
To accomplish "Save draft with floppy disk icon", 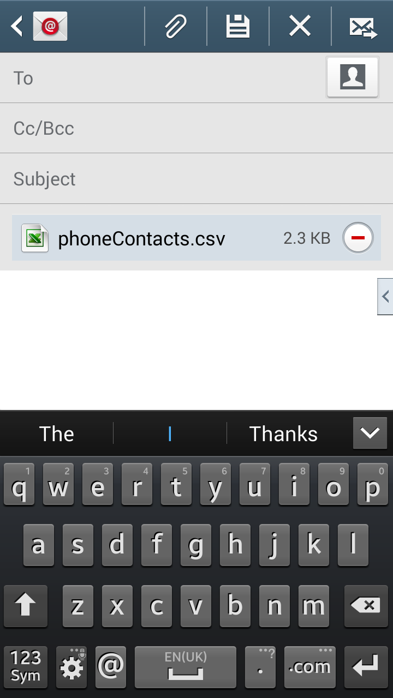I will tap(238, 26).
